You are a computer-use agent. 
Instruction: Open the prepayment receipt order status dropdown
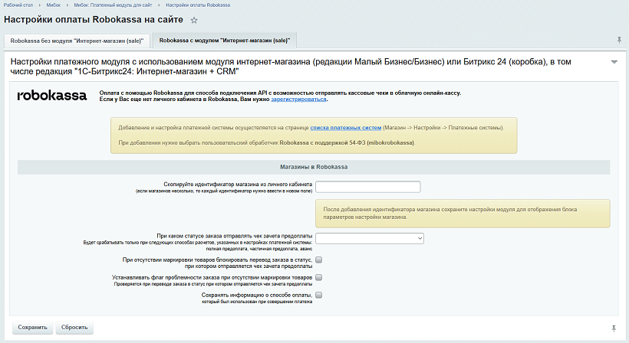coord(370,238)
